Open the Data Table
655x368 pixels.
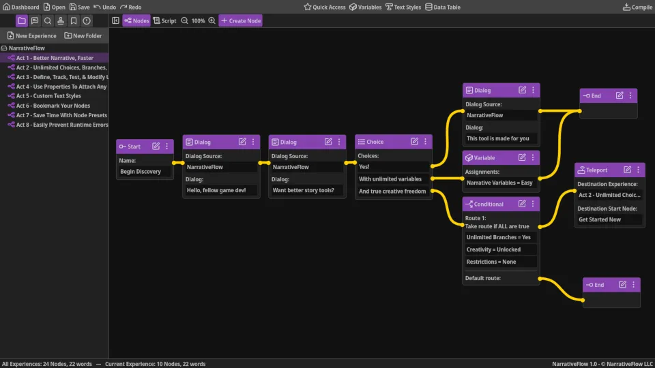click(443, 7)
